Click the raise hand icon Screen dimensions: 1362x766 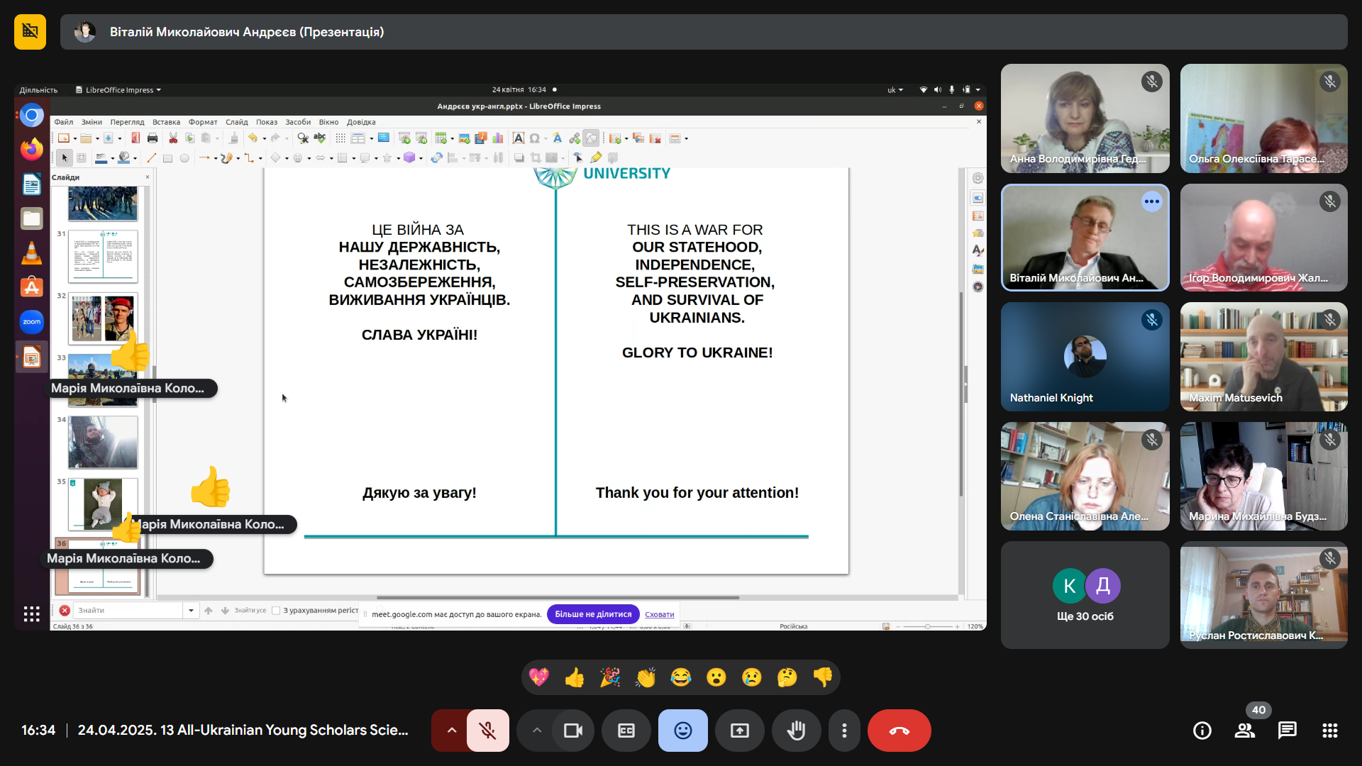796,731
